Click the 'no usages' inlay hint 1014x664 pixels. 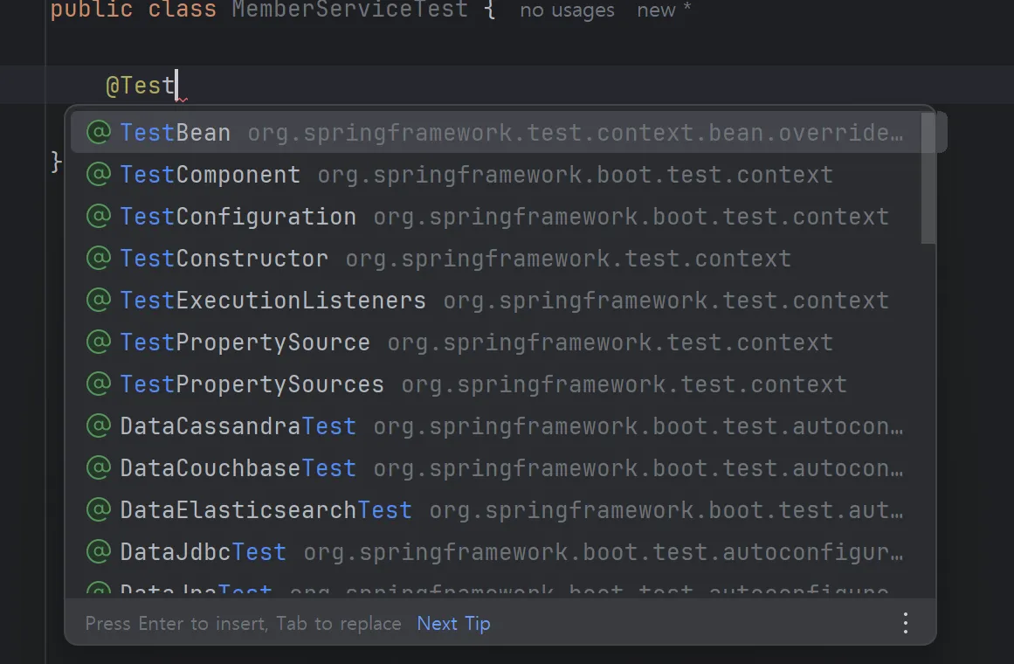point(567,10)
